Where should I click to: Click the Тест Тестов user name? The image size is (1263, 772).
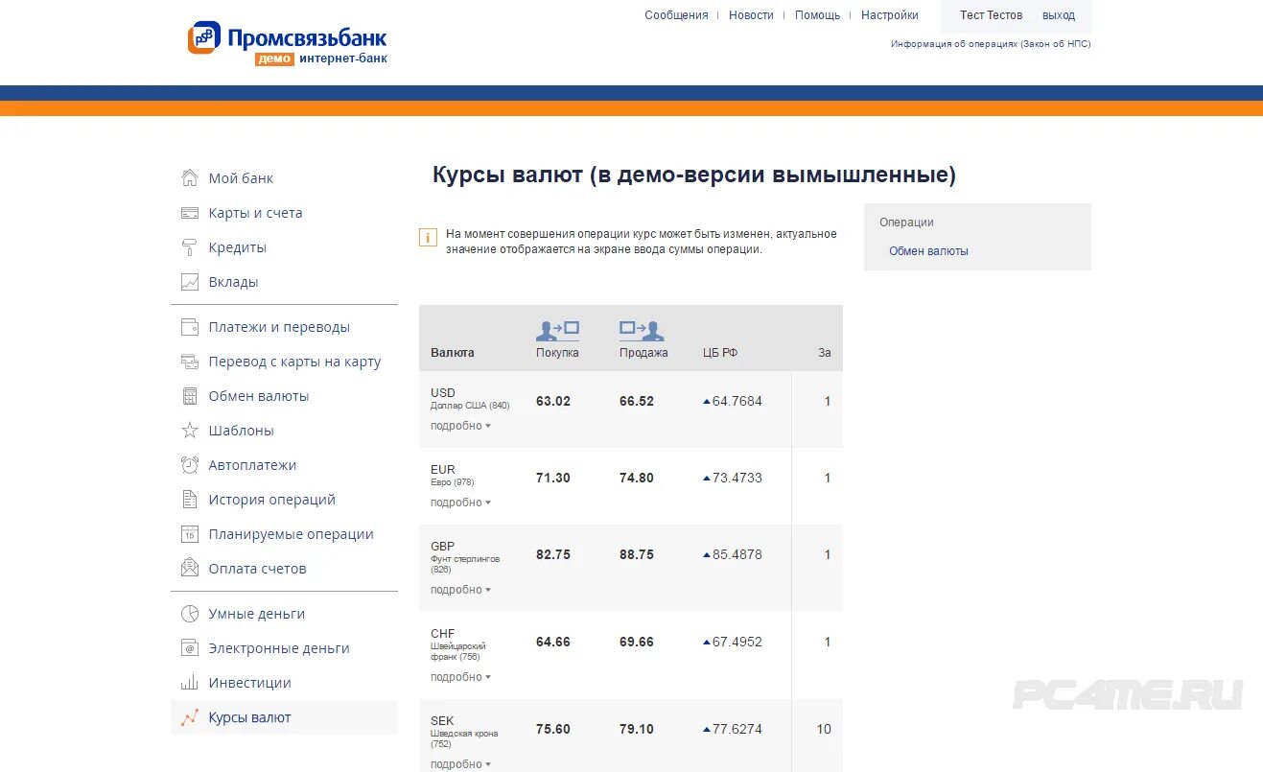tap(992, 15)
